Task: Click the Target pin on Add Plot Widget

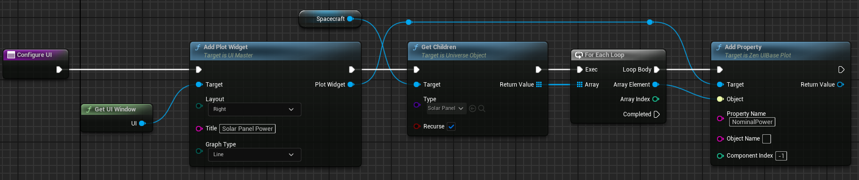Action: (x=199, y=85)
